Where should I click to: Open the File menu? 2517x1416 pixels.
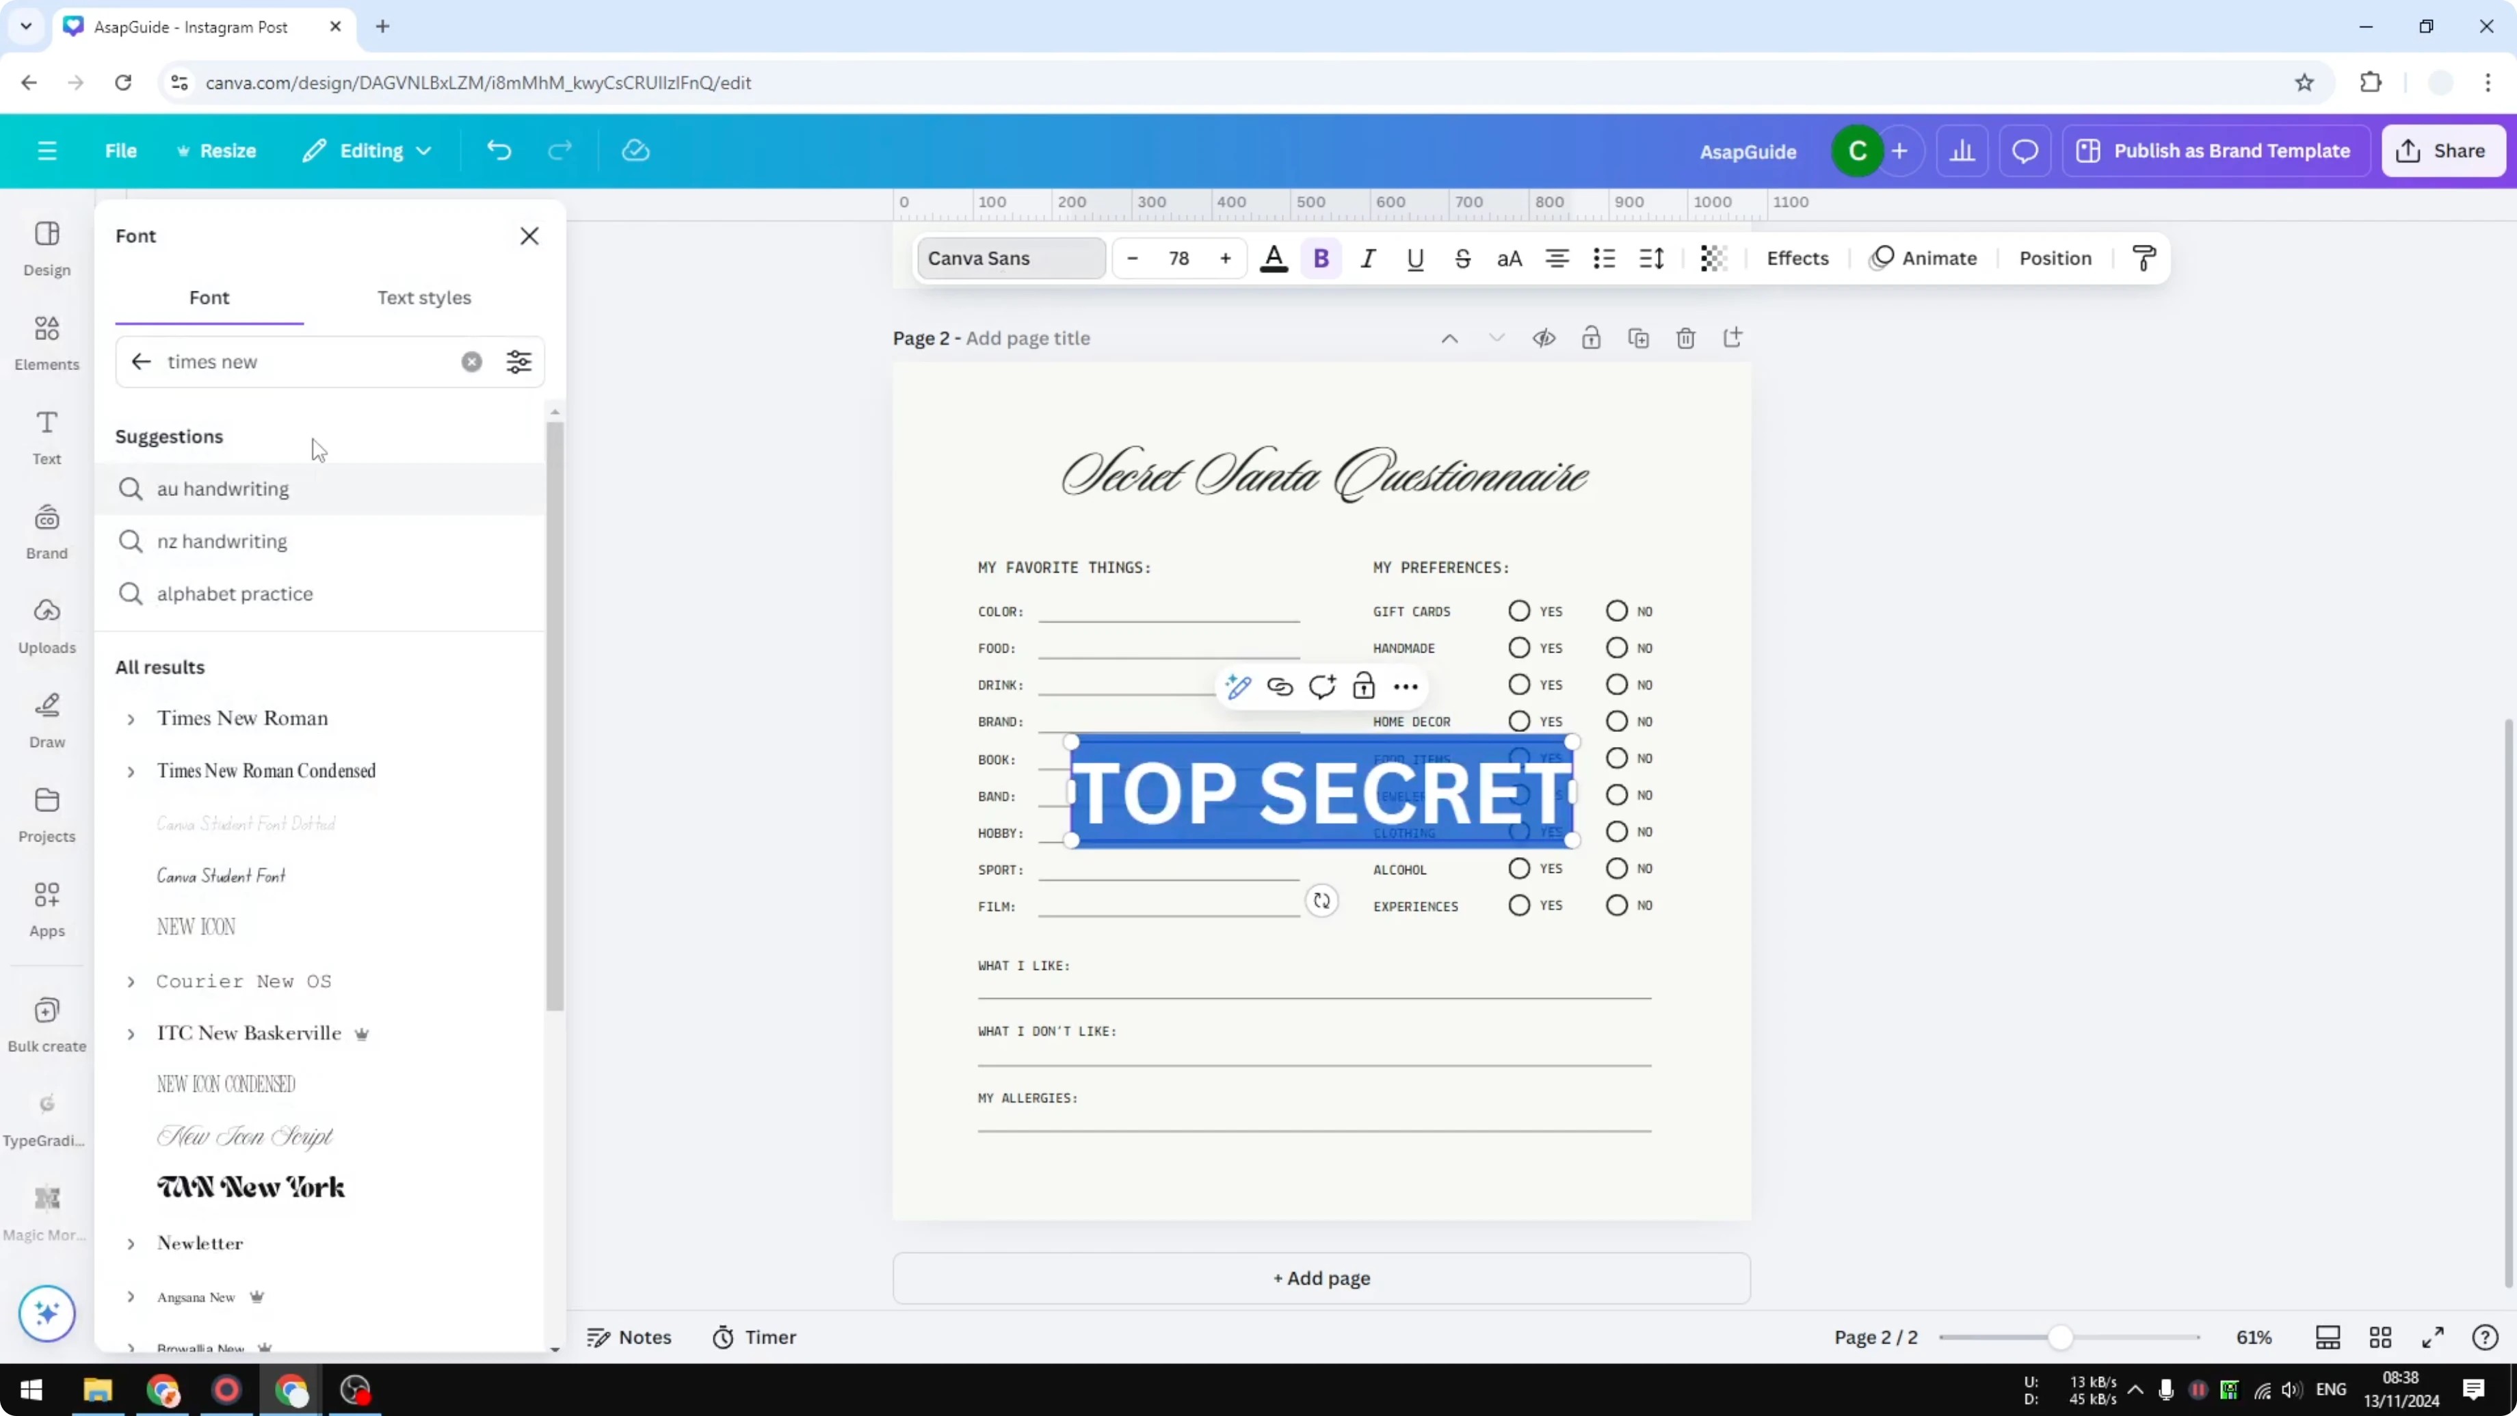point(121,150)
